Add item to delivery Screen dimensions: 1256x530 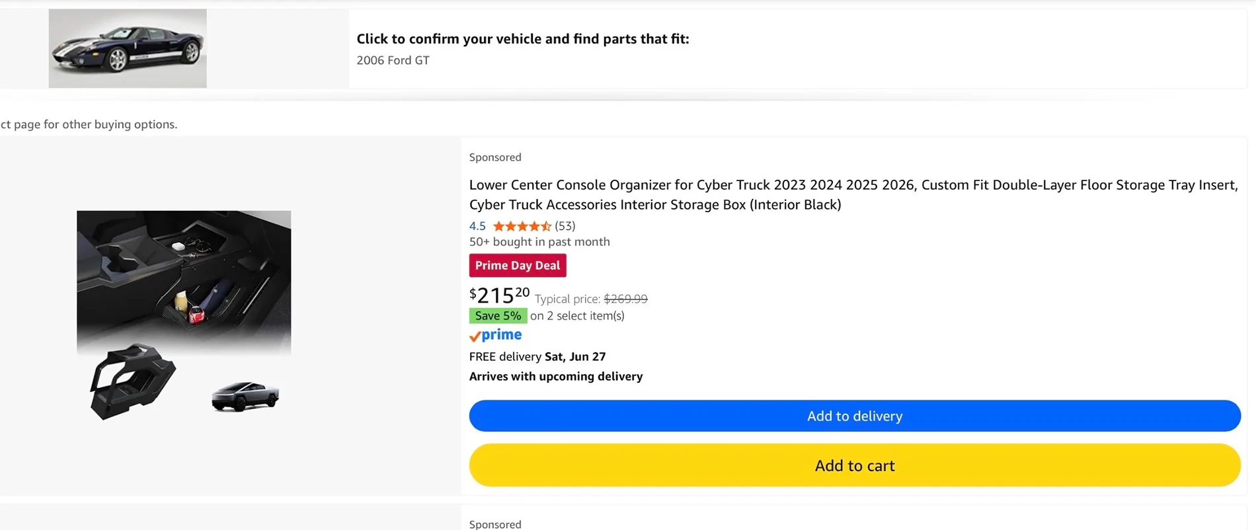tap(855, 416)
